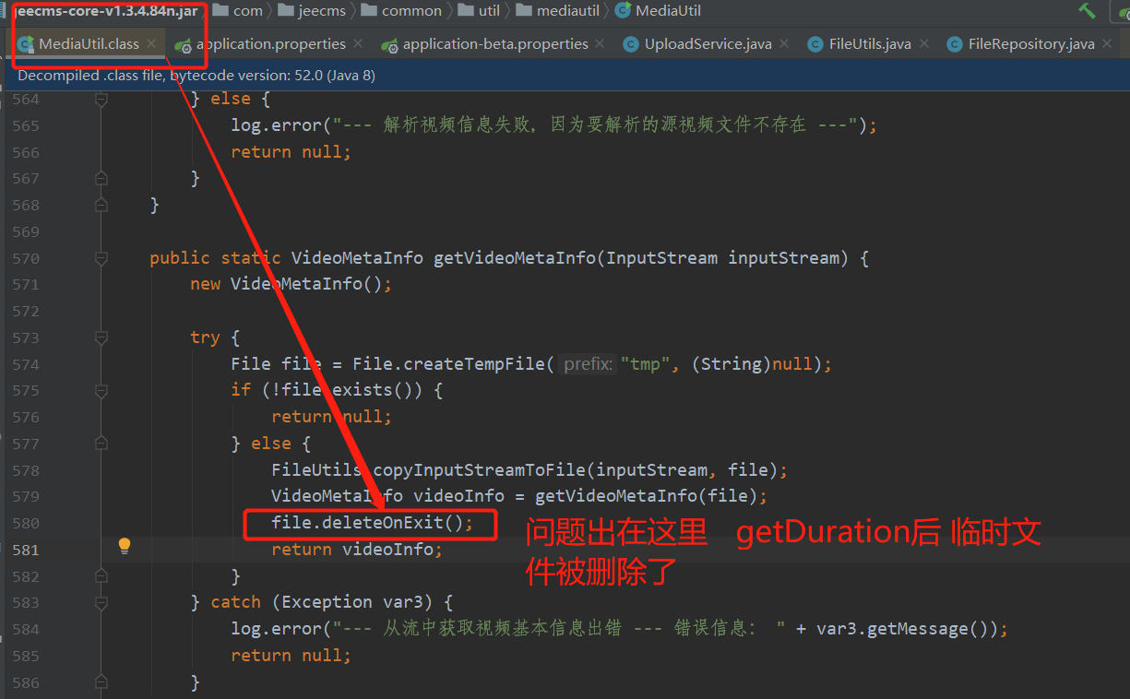Collapse the try block at line 573
Viewport: 1130px width, 699px height.
(x=101, y=338)
